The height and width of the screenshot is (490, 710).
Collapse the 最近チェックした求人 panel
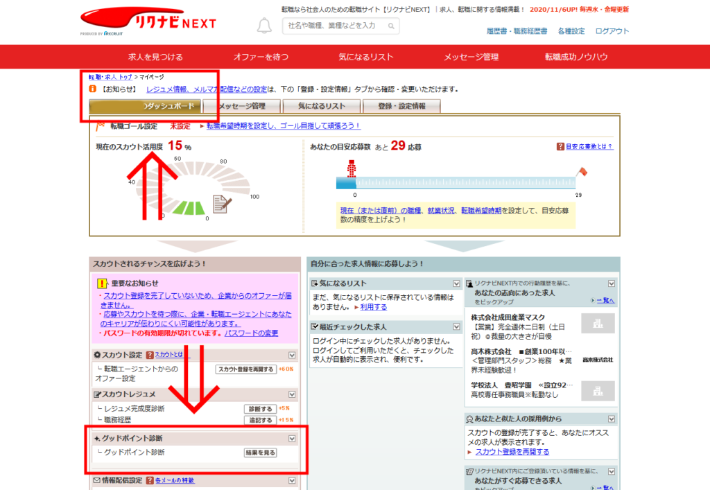click(x=456, y=326)
